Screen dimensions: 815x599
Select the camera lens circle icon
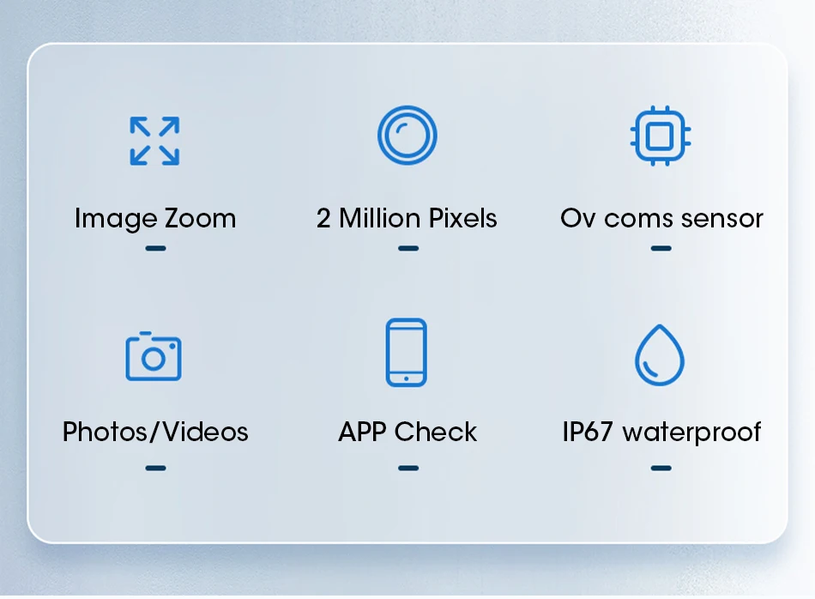pyautogui.click(x=407, y=136)
